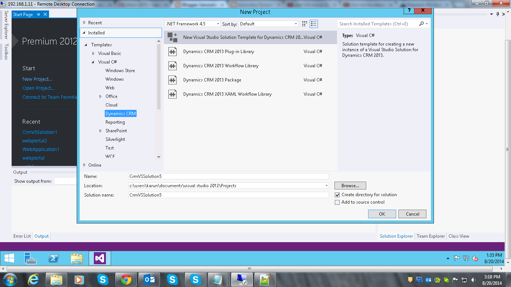Enable Add to source control
Screen dimensions: 511x287
tap(337, 202)
